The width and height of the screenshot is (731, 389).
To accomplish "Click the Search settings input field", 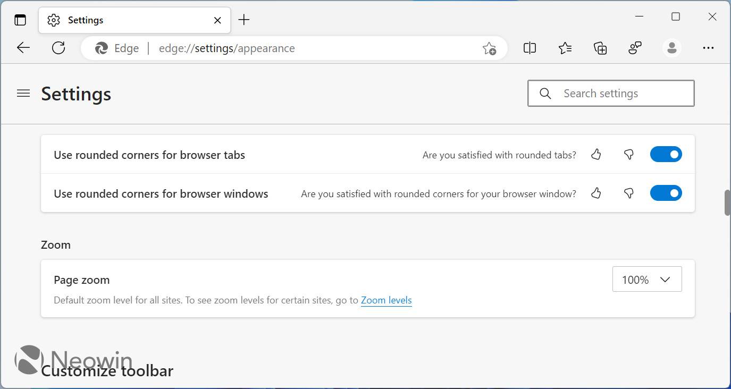I will coord(611,93).
